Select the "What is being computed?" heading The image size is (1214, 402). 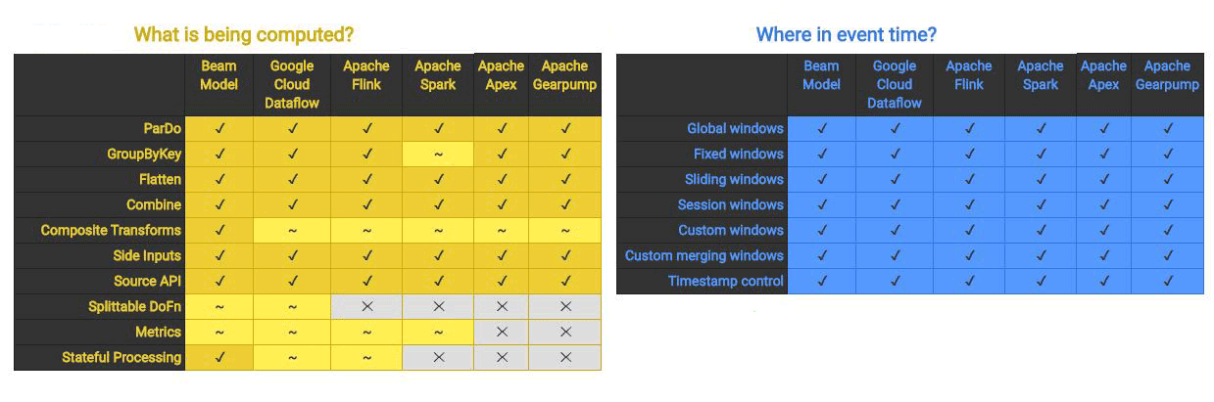point(244,35)
